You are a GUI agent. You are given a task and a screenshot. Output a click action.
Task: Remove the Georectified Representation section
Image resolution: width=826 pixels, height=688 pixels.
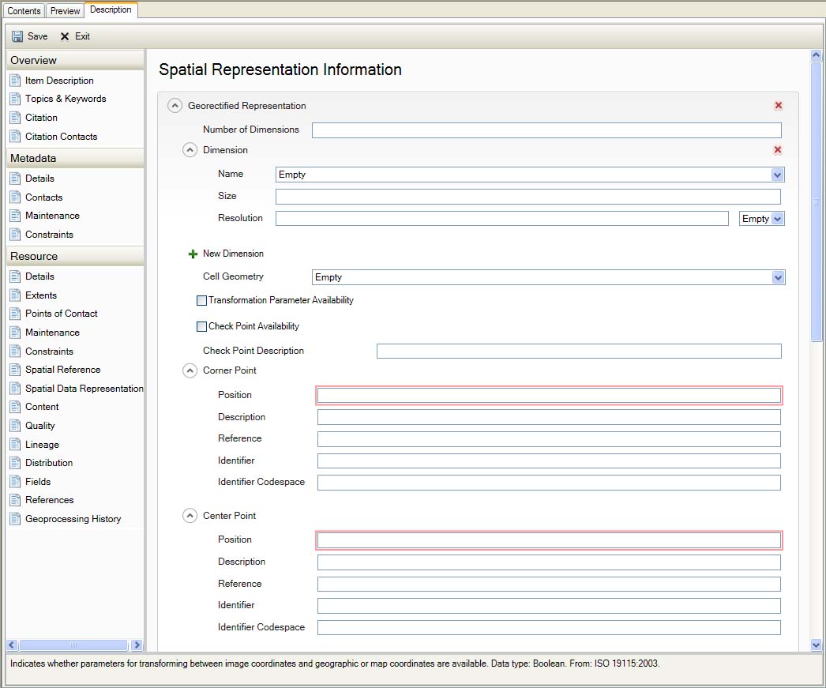[778, 105]
